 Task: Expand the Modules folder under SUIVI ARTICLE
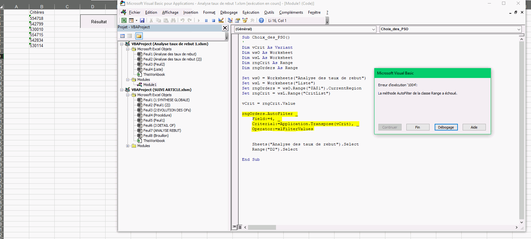pos(128,146)
